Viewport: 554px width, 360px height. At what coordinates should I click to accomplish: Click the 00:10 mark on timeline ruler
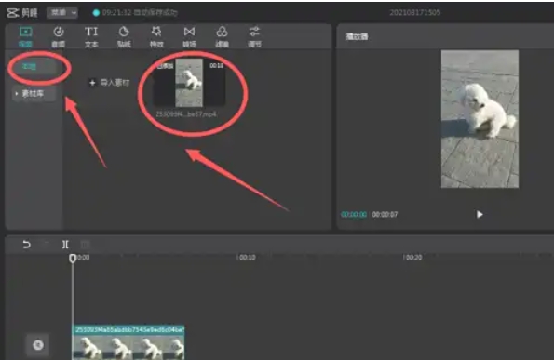[x=247, y=258]
